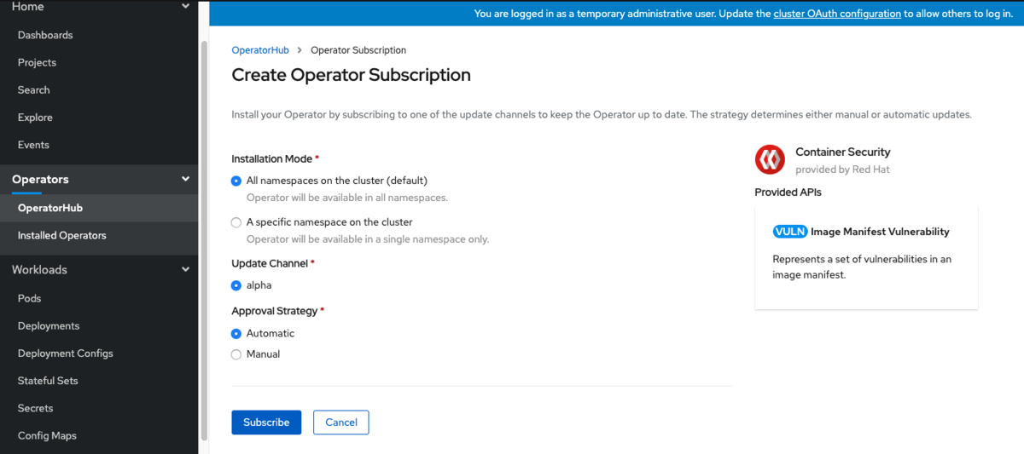
Task: Click the Workloads section label
Action: [x=39, y=270]
